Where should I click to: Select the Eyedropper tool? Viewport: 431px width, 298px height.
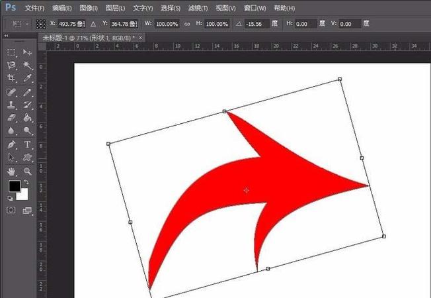click(x=27, y=78)
